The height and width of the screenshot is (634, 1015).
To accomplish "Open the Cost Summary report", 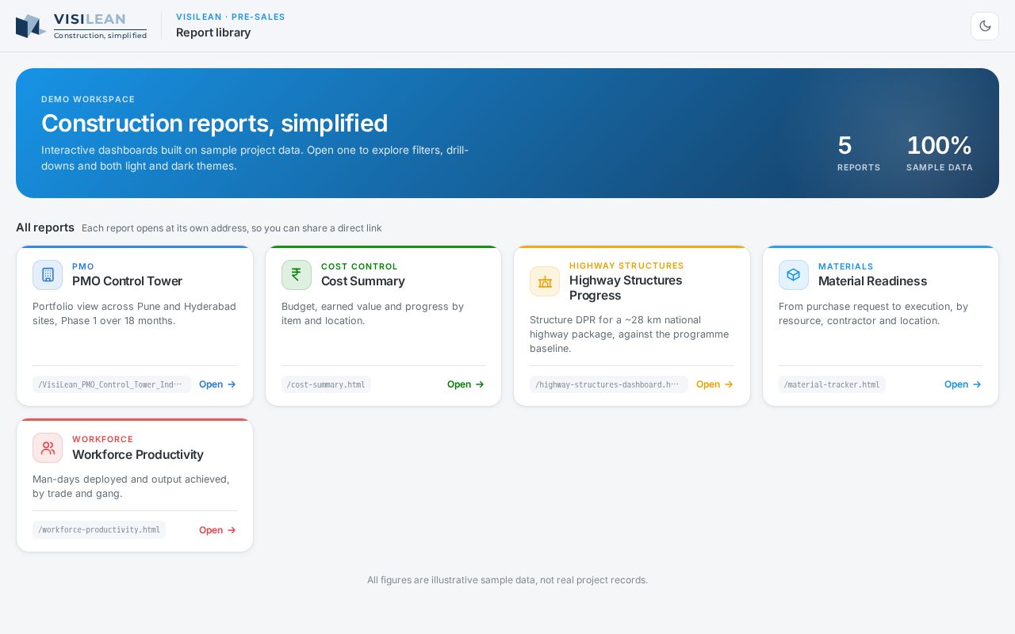I will tap(465, 384).
